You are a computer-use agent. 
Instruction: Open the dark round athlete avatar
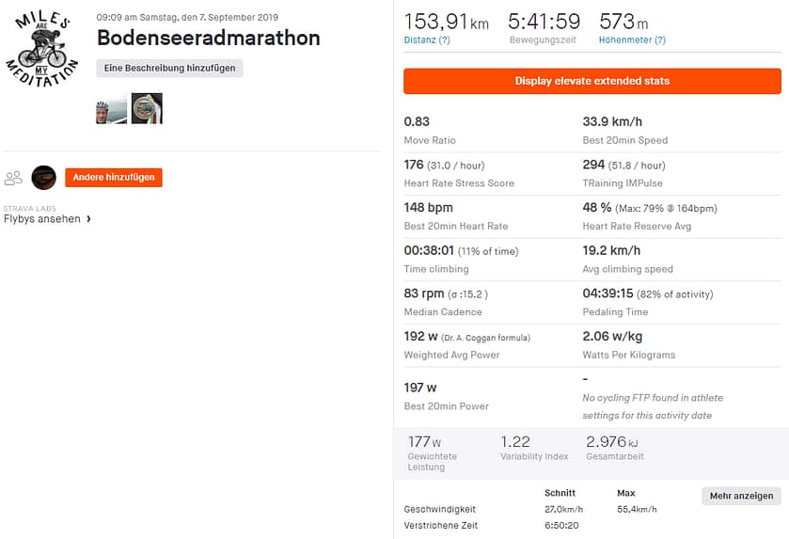point(44,178)
